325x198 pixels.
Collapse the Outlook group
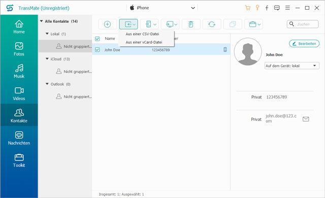[47, 84]
